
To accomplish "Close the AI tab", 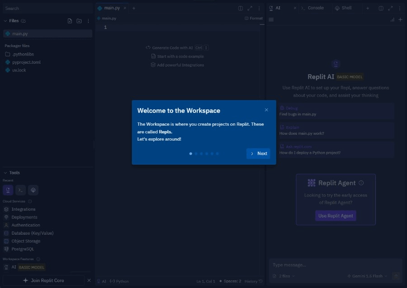I will (295, 8).
